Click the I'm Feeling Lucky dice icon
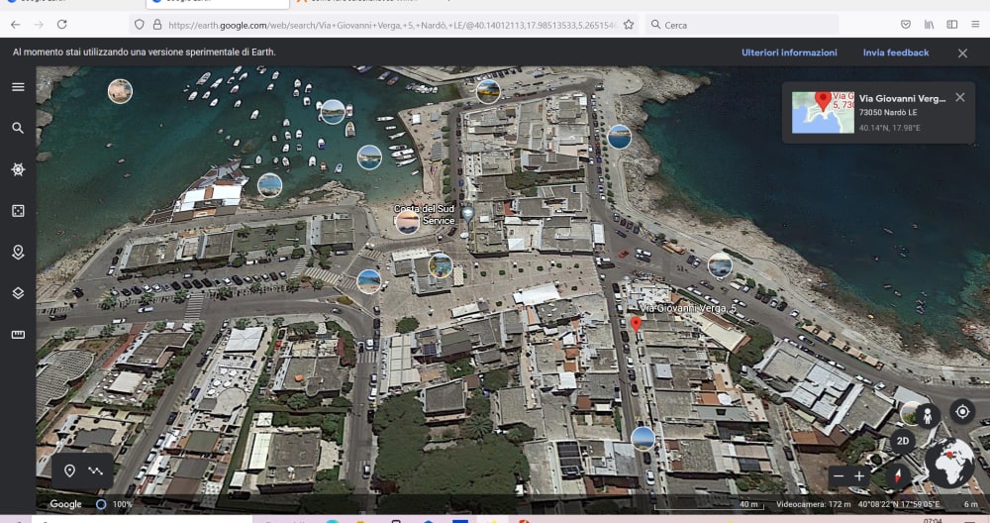The image size is (990, 523). coord(18,211)
